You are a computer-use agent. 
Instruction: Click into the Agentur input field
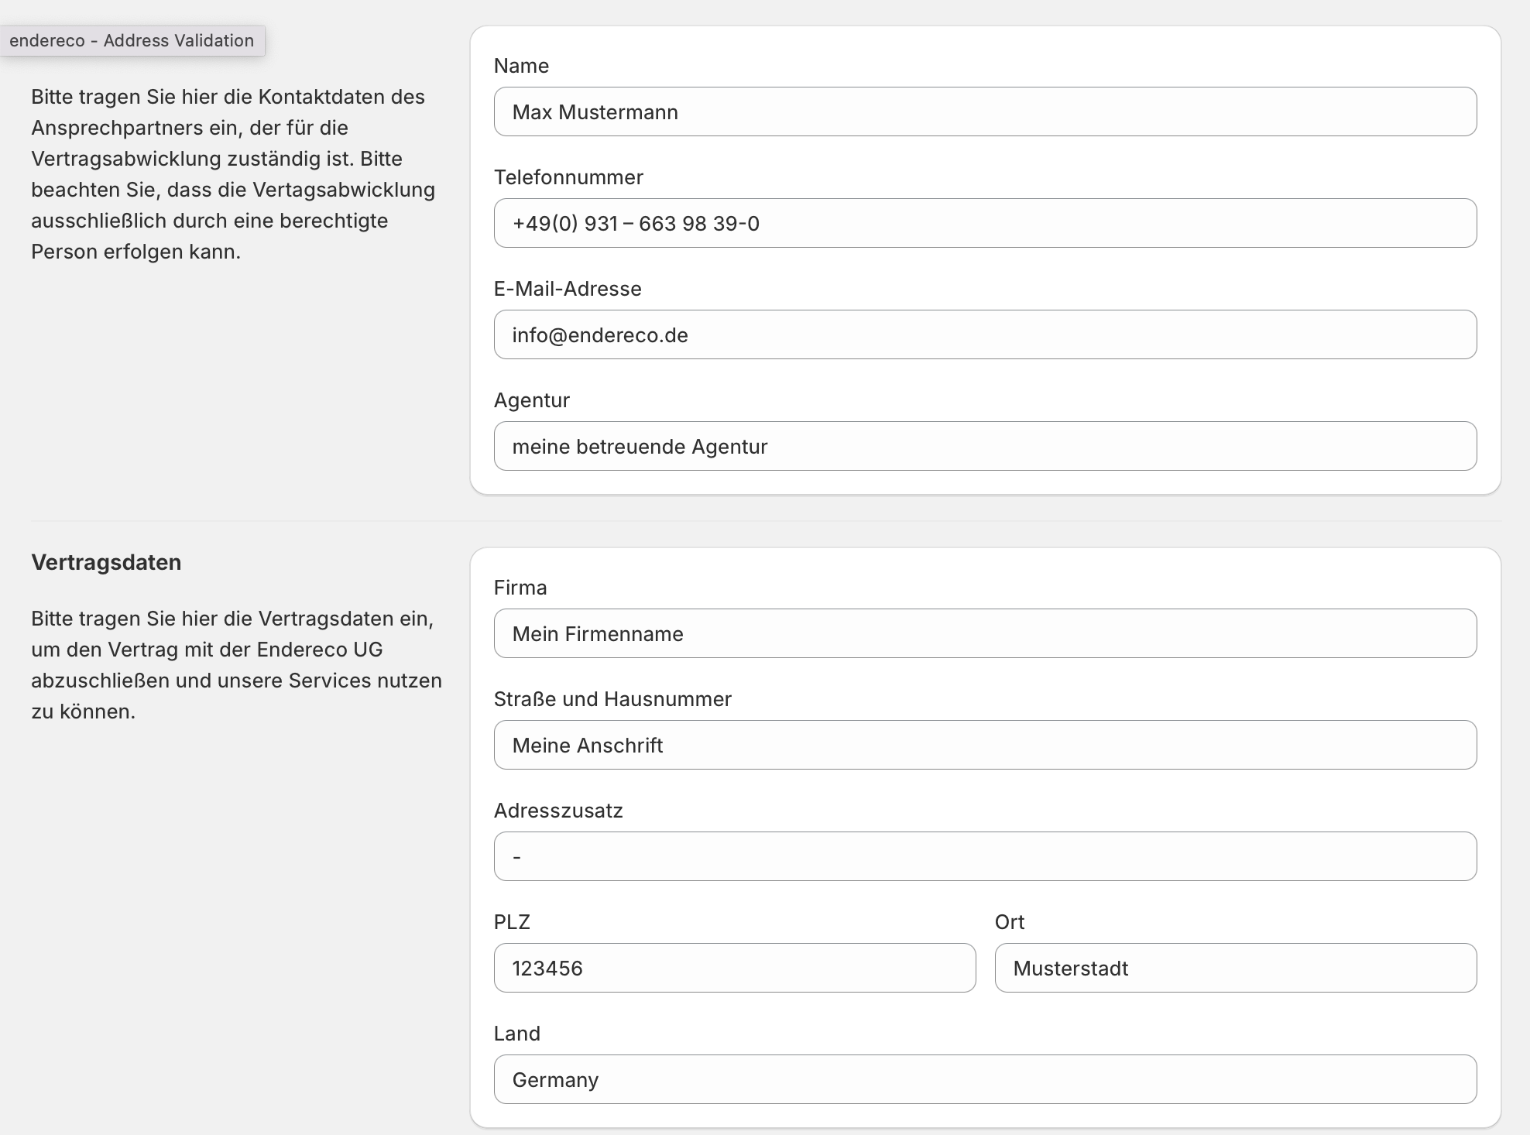tap(985, 446)
